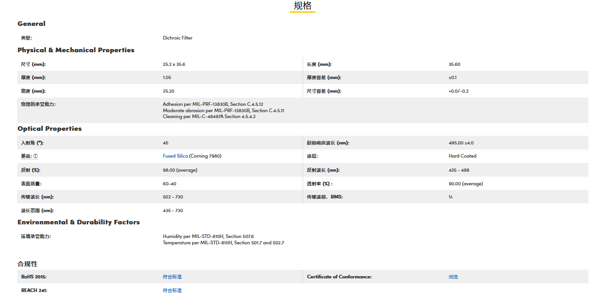The image size is (593, 307).
Task: Open 浏览 link for Certificate of Conformance
Action: pos(453,277)
